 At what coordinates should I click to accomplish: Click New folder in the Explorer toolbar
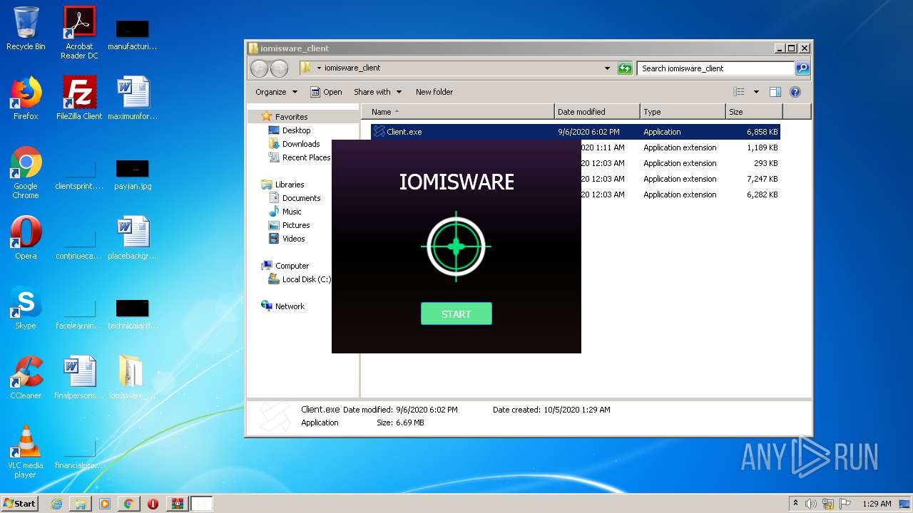pos(434,92)
